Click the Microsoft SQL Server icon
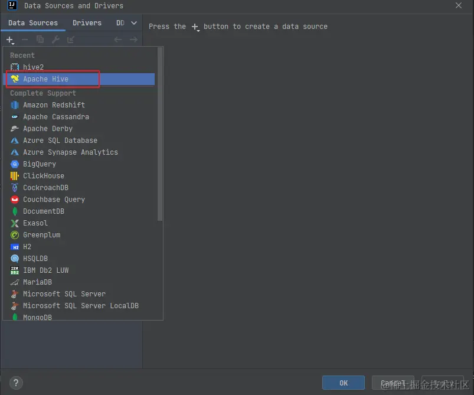The image size is (474, 395). [15, 293]
